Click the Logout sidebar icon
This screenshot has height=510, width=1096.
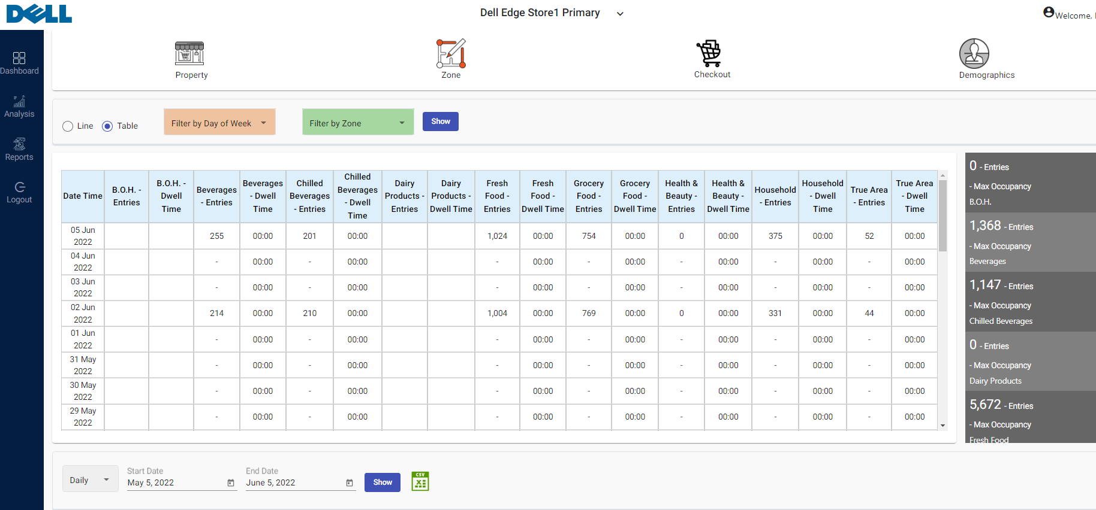(19, 187)
